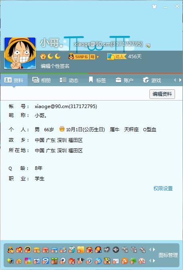Click the cow icon in the bottom row
The image size is (183, 270).
pyautogui.click(x=80, y=261)
